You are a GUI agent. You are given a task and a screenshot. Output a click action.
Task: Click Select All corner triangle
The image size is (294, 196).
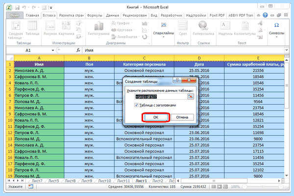(x=10, y=58)
